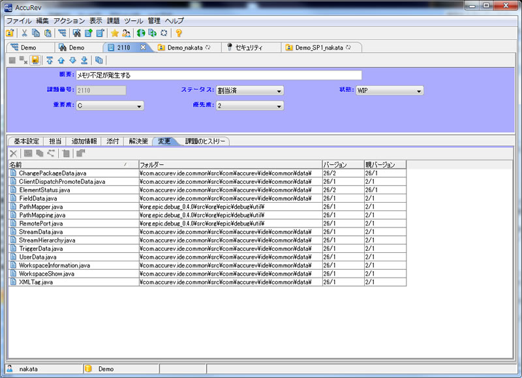
Task: Click the 概要 text field
Action: [219, 75]
